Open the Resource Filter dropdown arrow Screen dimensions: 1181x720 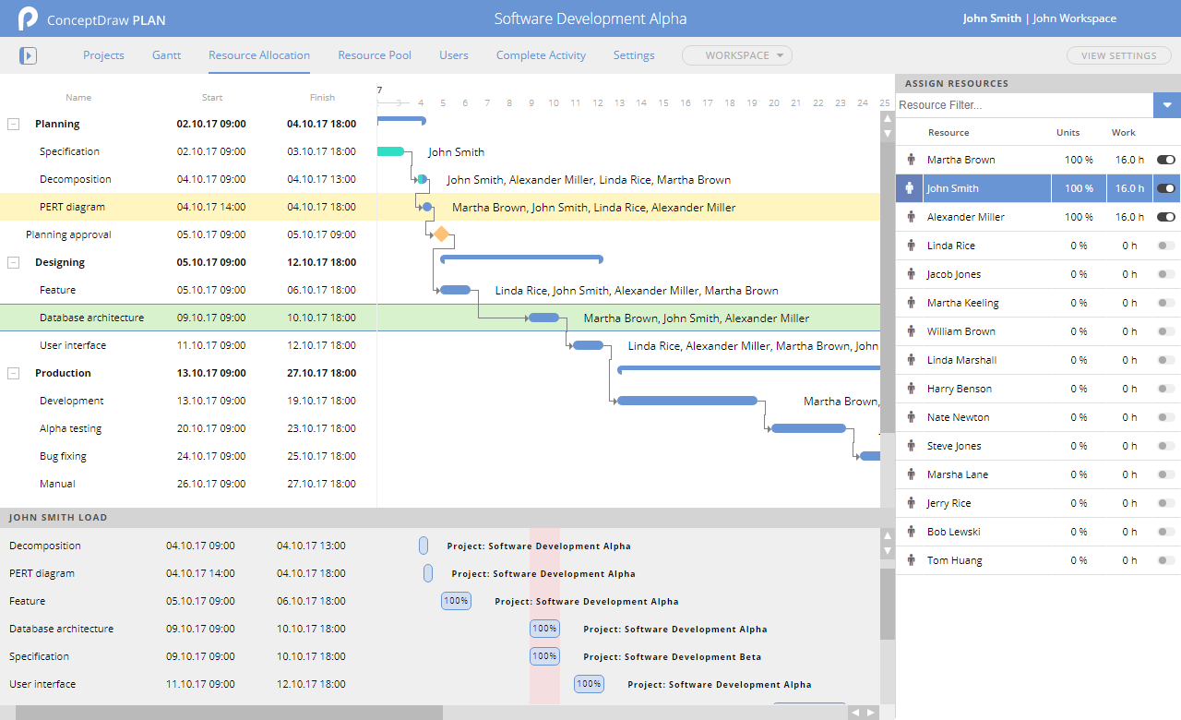coord(1166,105)
